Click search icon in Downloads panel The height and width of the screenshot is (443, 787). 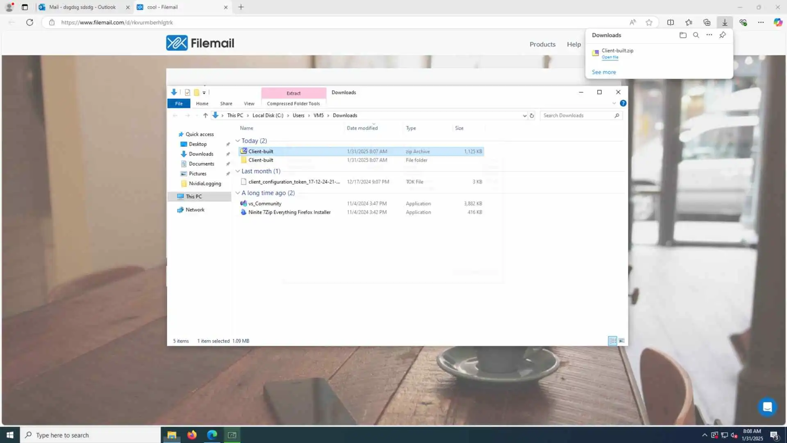696,35
